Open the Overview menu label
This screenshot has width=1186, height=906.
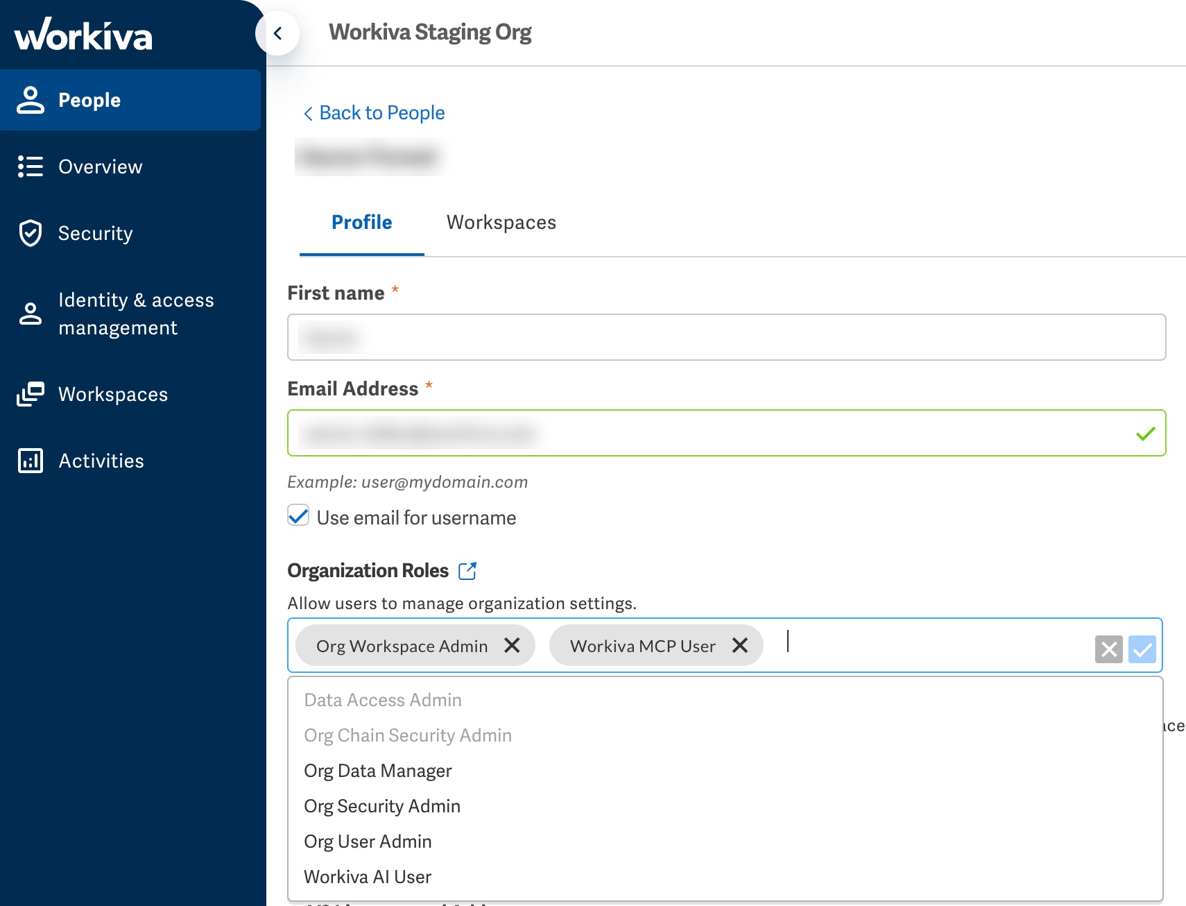click(x=101, y=166)
